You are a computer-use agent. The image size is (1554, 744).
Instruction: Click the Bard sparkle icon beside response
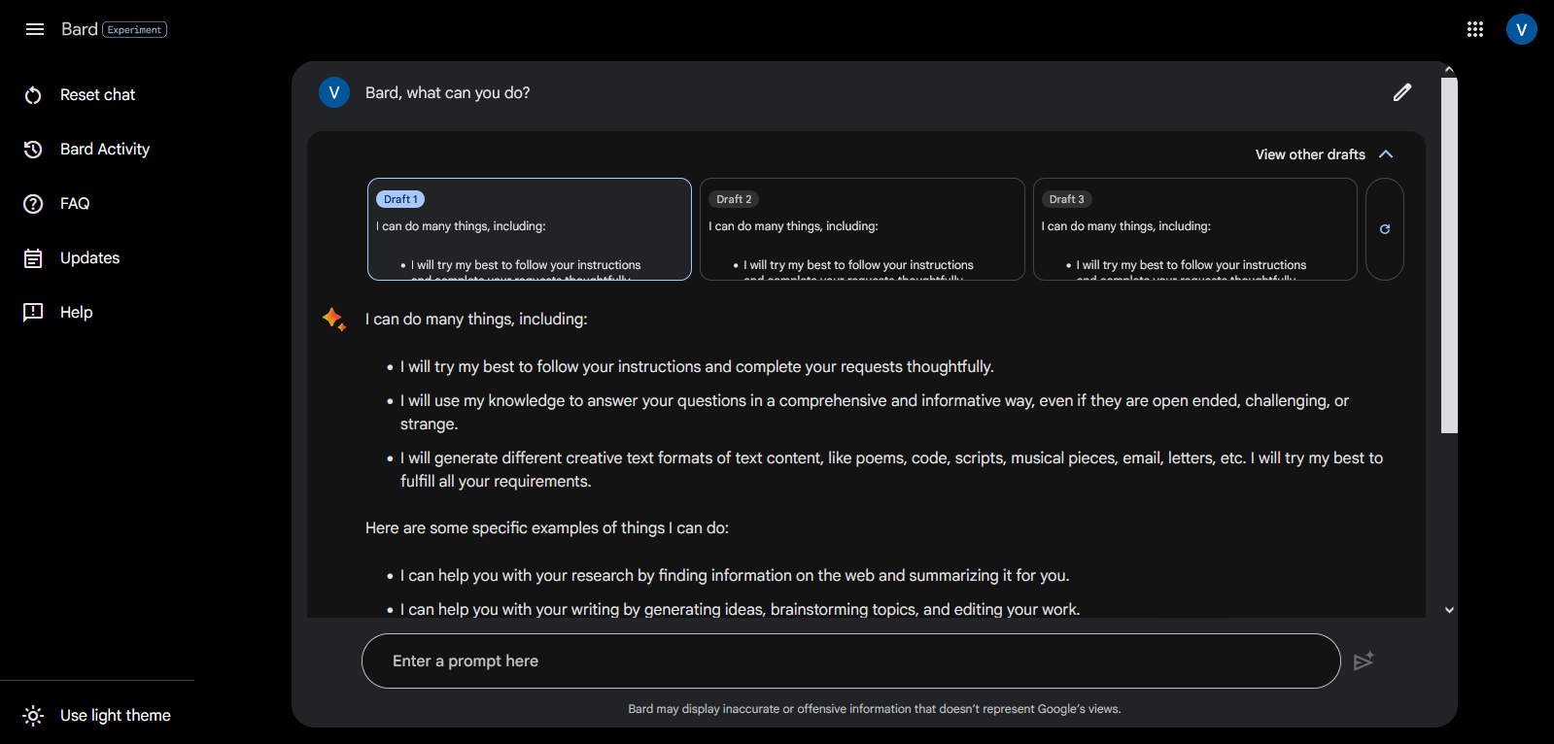tap(334, 320)
